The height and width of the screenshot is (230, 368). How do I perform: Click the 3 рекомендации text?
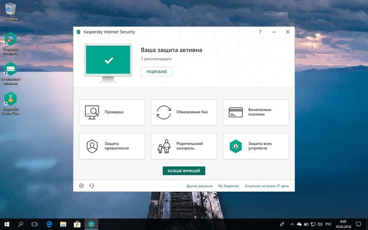point(156,59)
